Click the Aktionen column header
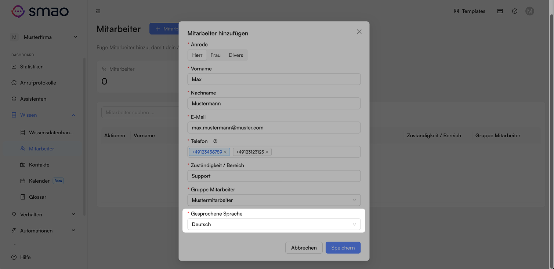This screenshot has width=554, height=269. point(115,135)
